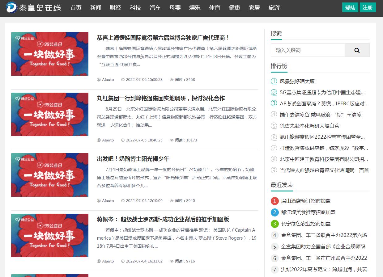Click eye icon beside 阅读：9716

172,261
